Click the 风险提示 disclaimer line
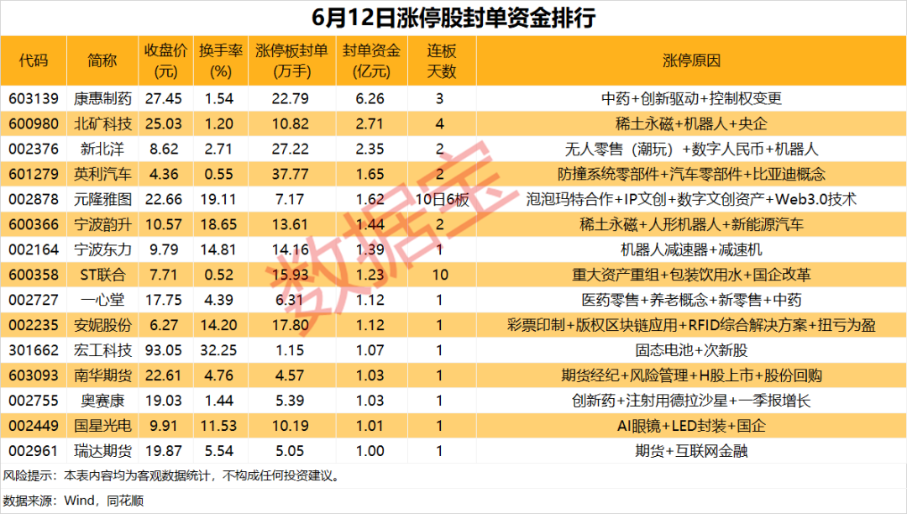The height and width of the screenshot is (514, 907). 172,476
